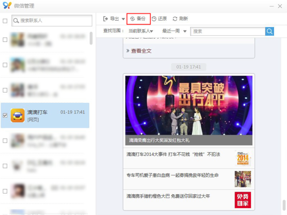
Task: Click the 2014 article thumbnail
Action: tap(243, 158)
